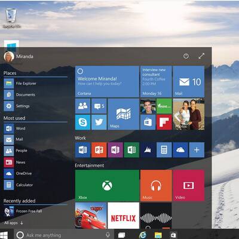Viewport: 239px width, 239px height.
Task: Select the Entertainment group label
Action: click(x=90, y=166)
